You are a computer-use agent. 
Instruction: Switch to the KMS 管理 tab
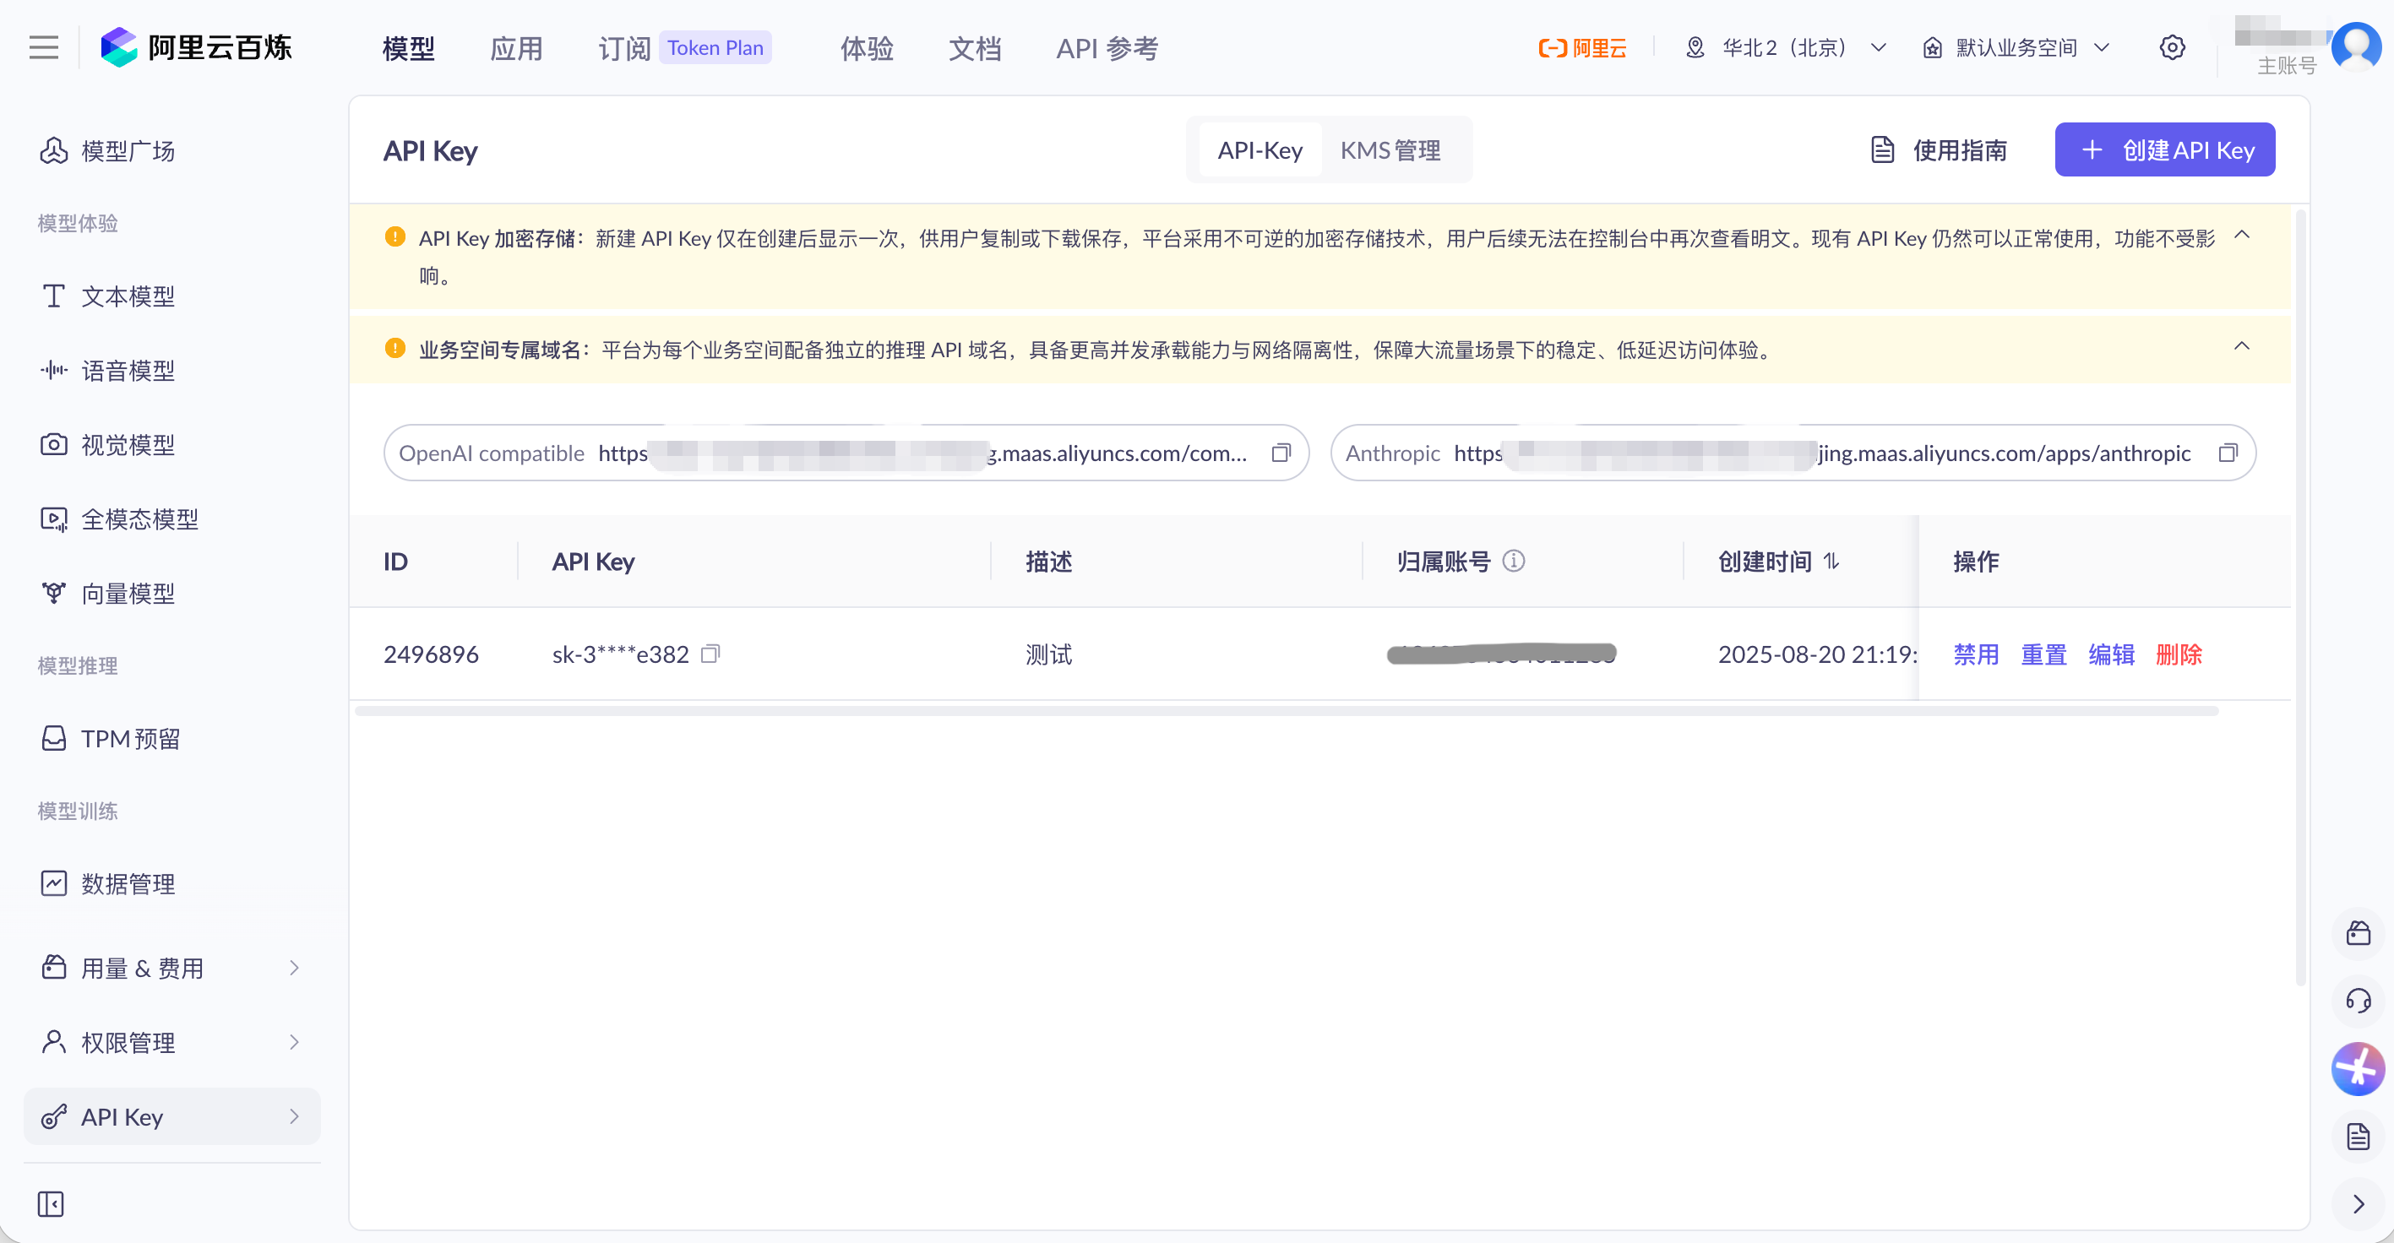(1390, 149)
